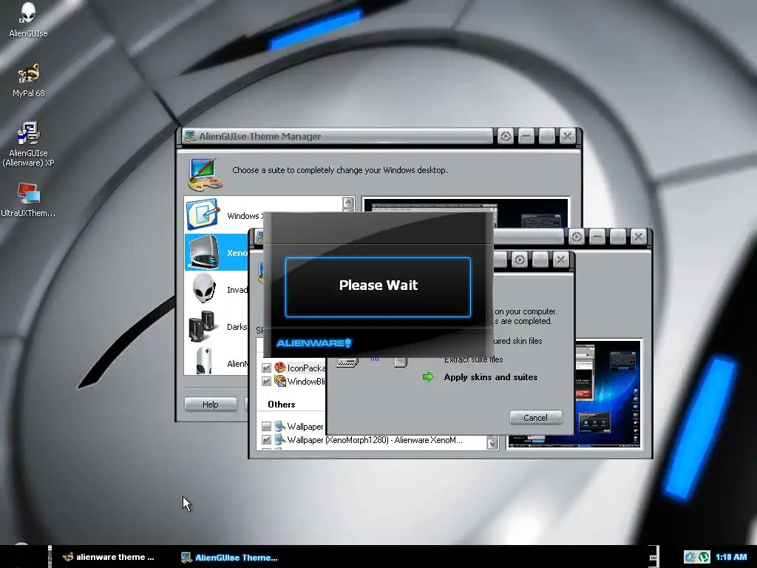Click the Wallpaper (XenoMorph1280) row text

click(375, 440)
